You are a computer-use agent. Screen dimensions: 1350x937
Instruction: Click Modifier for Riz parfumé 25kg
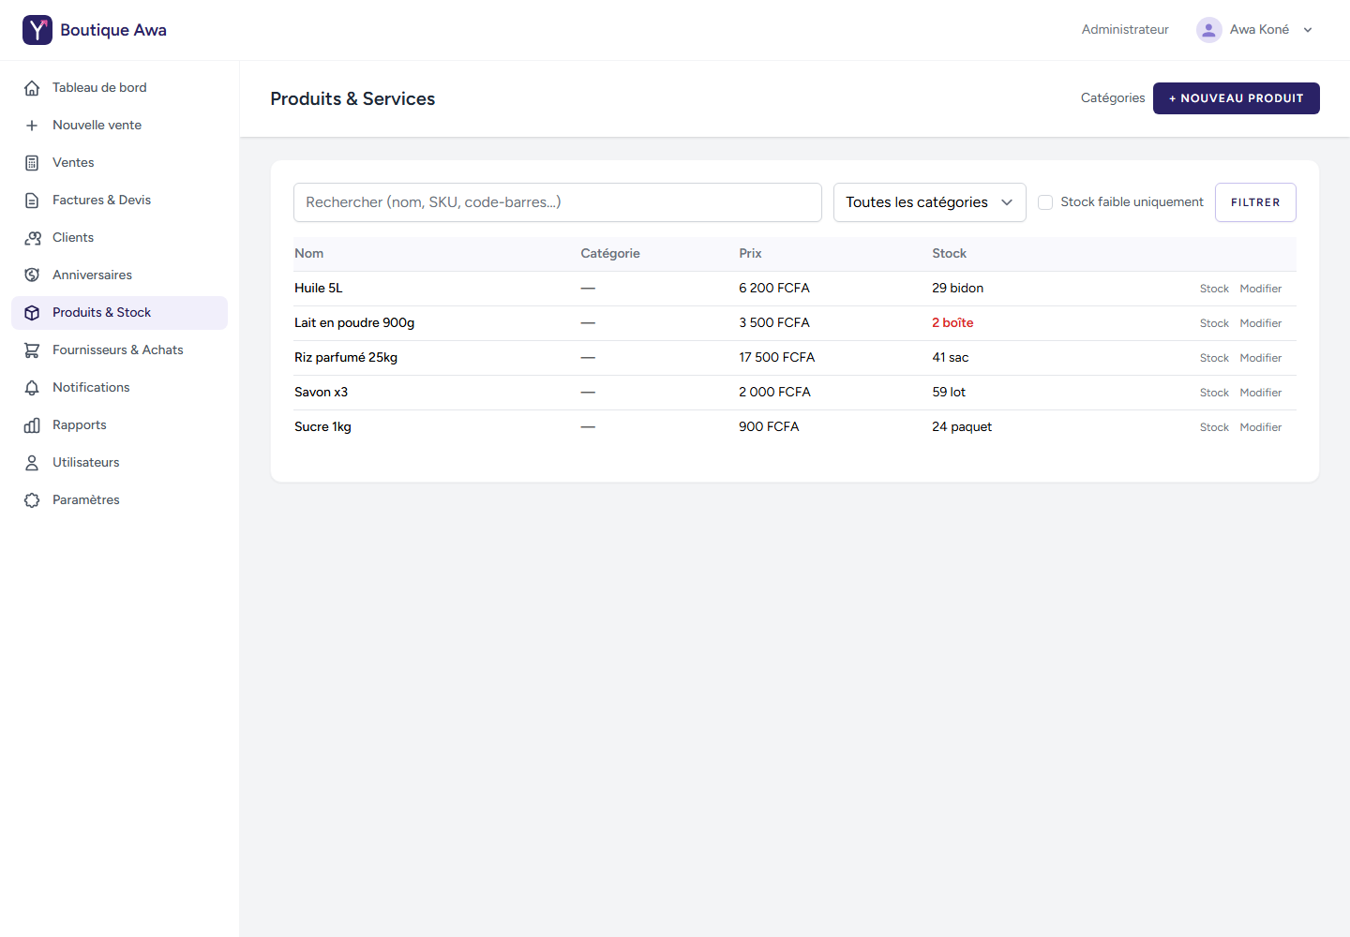pyautogui.click(x=1261, y=358)
